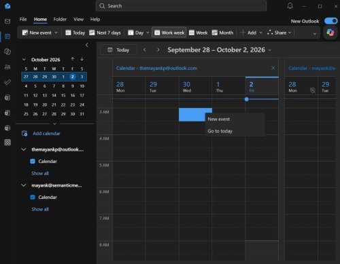Expand the ribbon with the toolbar chevron
340x264 pixels.
coord(315,34)
